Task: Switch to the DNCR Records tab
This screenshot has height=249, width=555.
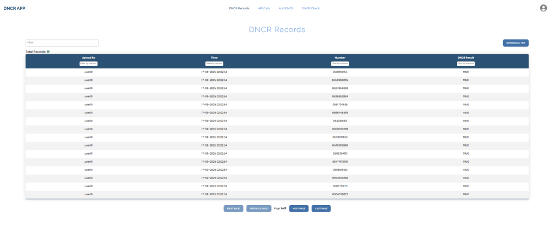Action: [x=239, y=8]
